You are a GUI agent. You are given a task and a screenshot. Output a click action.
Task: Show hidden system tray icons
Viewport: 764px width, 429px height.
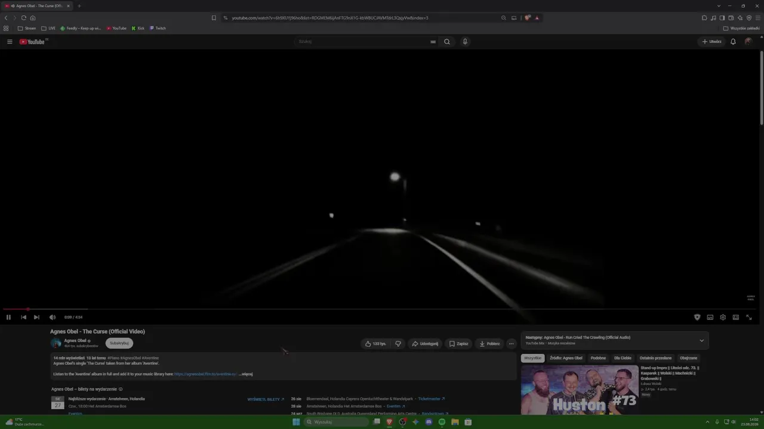(707, 422)
